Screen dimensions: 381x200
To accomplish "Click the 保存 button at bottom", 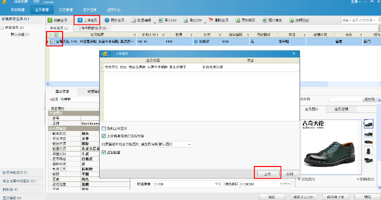I will tap(303, 197).
